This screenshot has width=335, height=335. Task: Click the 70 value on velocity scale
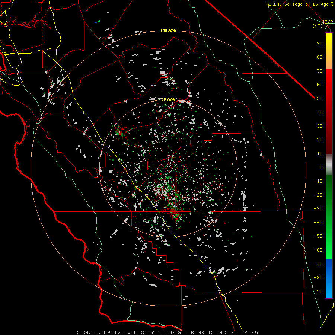coord(320,71)
